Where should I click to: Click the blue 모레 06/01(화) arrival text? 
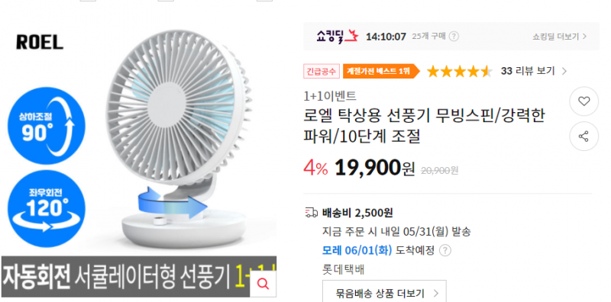pyautogui.click(x=357, y=250)
